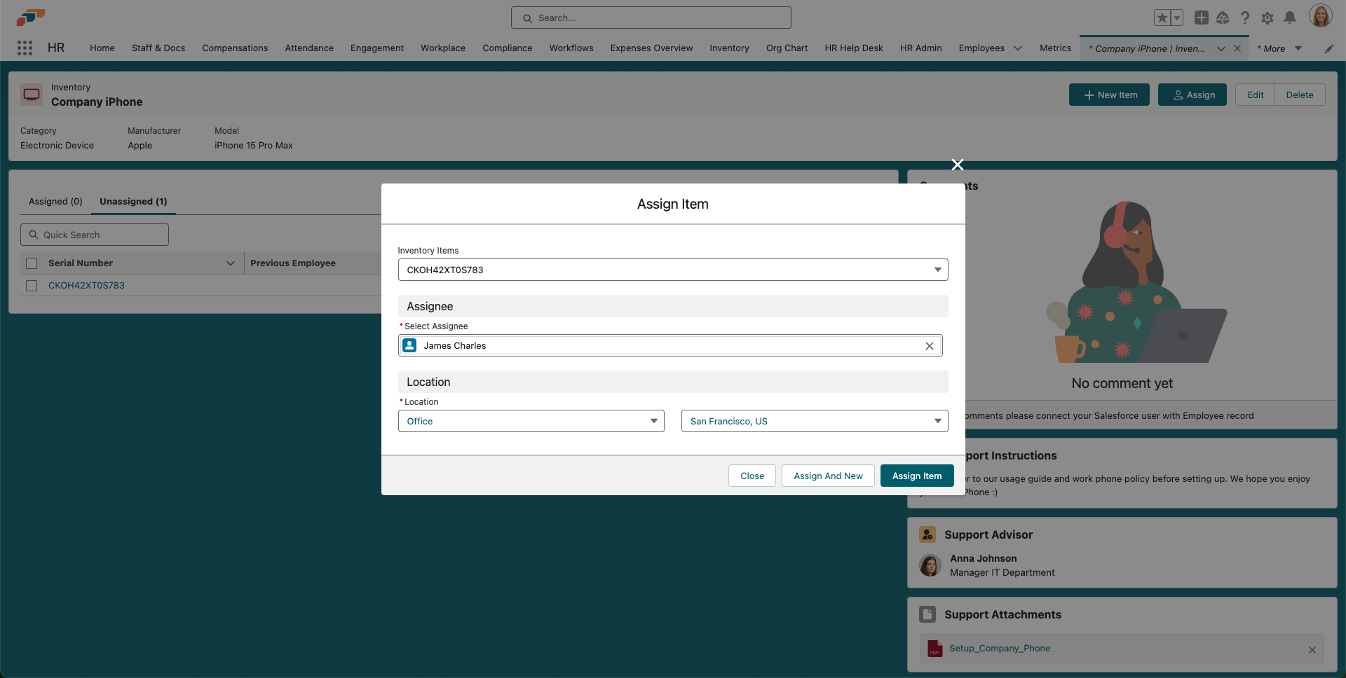Open the profile avatar picture
This screenshot has height=678, width=1346.
[x=1321, y=15]
